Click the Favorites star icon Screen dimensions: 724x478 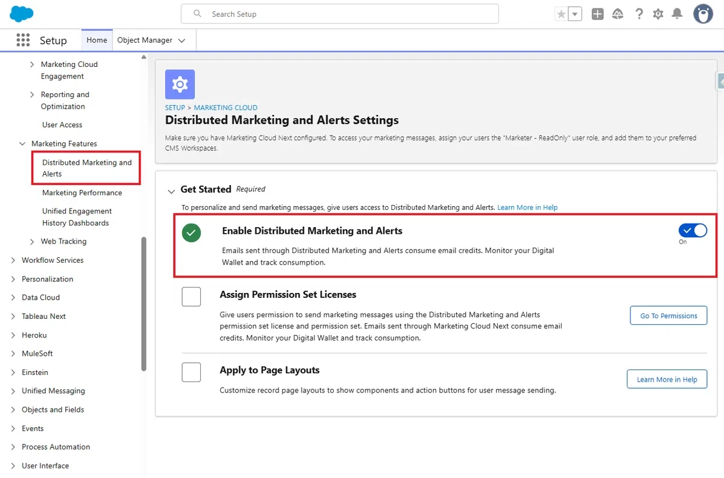562,14
